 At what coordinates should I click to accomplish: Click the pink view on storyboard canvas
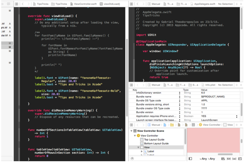215,141
